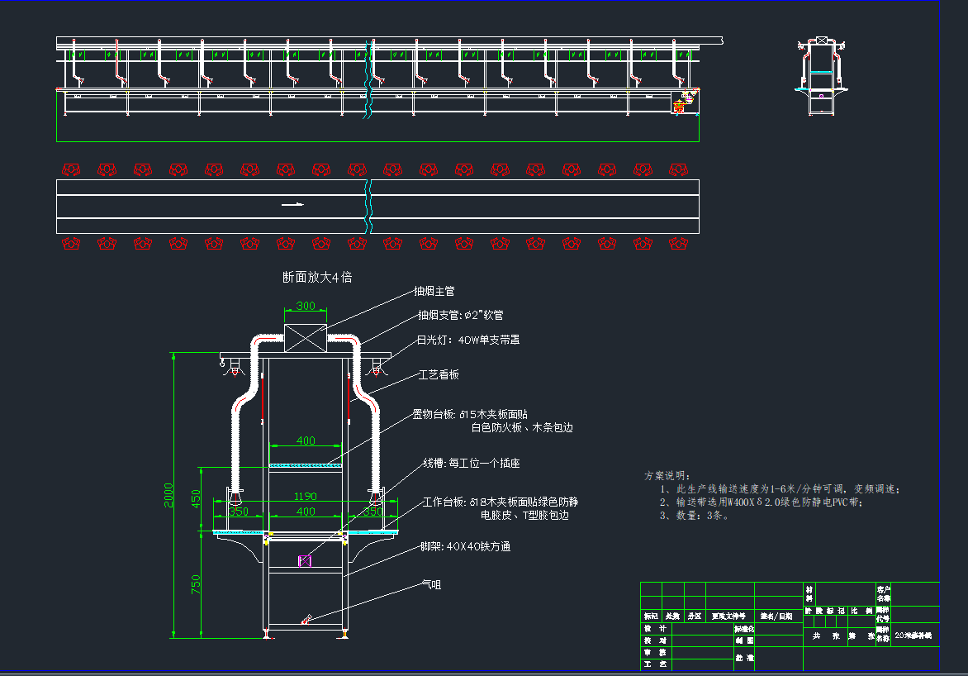Select the 日光灯: 40W单支带罩 annotation
968x676 pixels.
(x=468, y=340)
